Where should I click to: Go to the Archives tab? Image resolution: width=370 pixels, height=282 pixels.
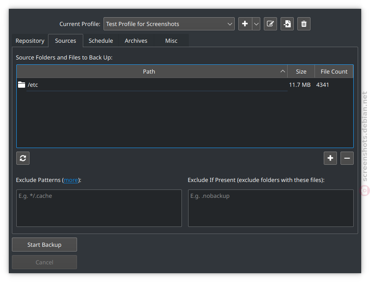[136, 41]
